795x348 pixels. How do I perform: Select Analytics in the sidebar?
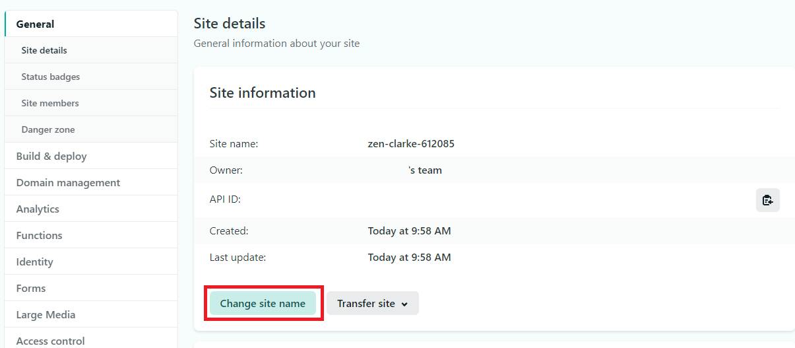[x=91, y=209]
